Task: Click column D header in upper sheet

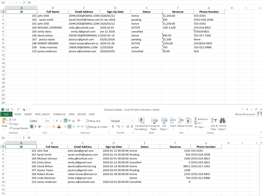Action: (x=115, y=8)
